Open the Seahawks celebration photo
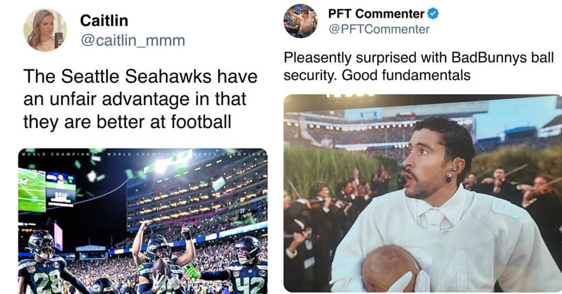This screenshot has width=562, height=294. pos(143,219)
